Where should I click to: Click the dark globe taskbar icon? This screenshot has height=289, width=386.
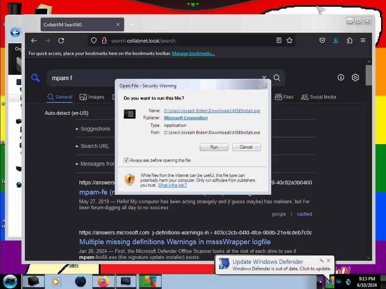tap(80, 281)
